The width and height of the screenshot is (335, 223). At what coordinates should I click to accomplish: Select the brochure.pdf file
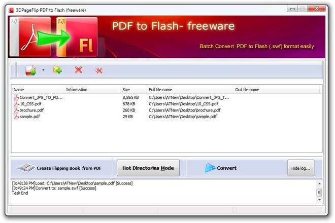coord(31,110)
